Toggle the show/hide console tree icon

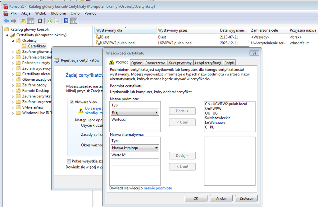click(x=30, y=21)
